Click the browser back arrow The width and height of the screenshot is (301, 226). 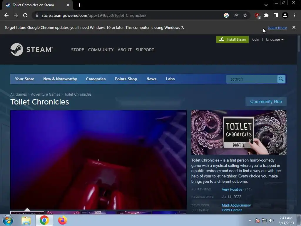point(6,15)
